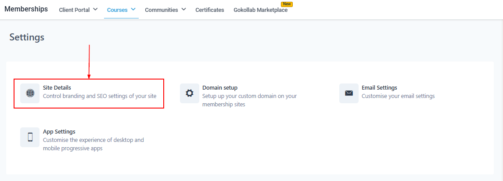Open the Site Details title link
The image size is (503, 181).
pos(57,88)
